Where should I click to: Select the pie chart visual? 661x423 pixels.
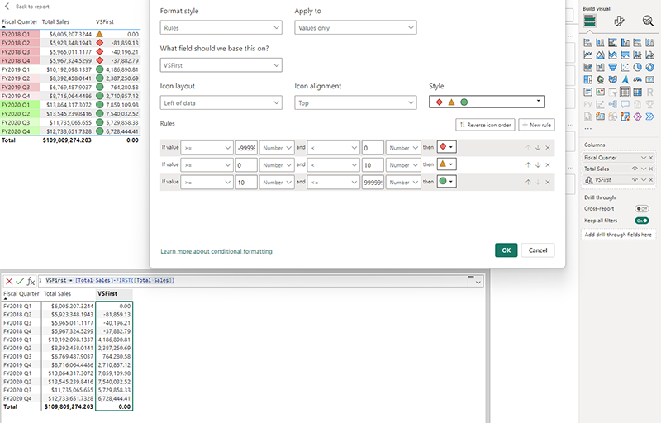click(637, 67)
